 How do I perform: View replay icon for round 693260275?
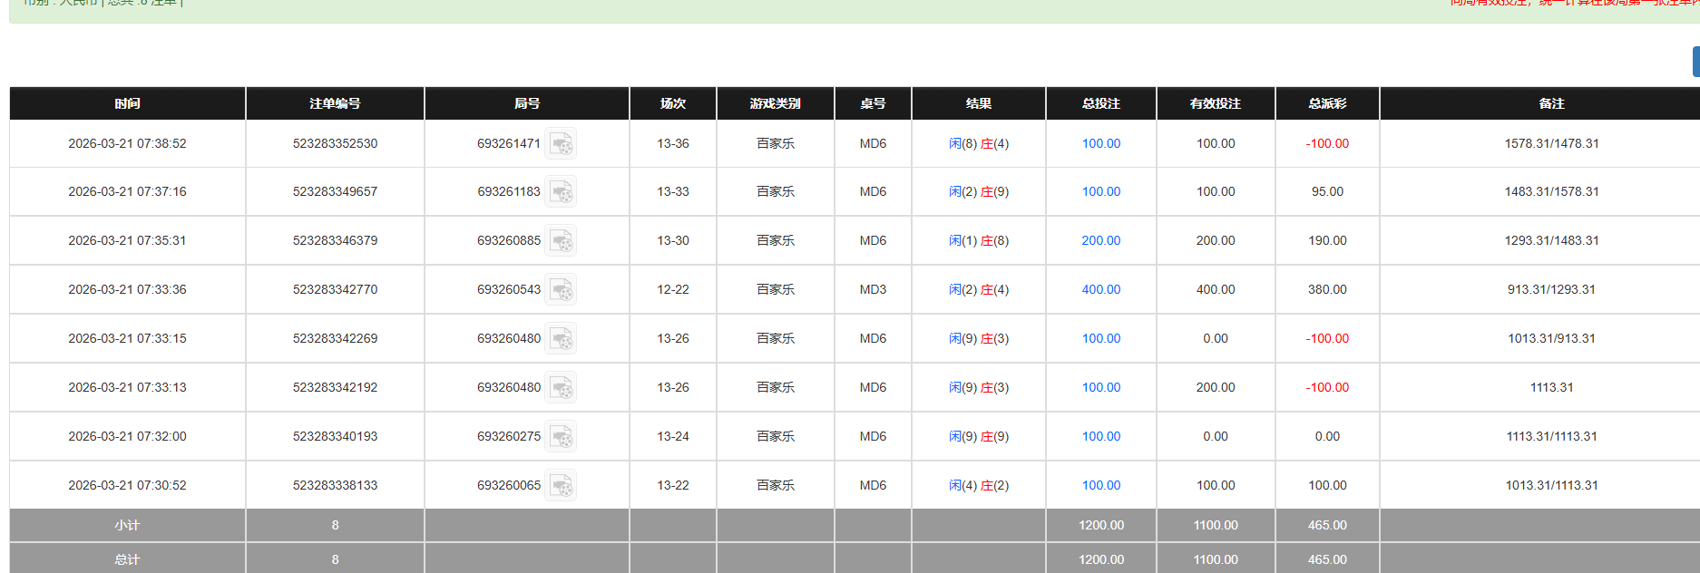click(x=561, y=437)
